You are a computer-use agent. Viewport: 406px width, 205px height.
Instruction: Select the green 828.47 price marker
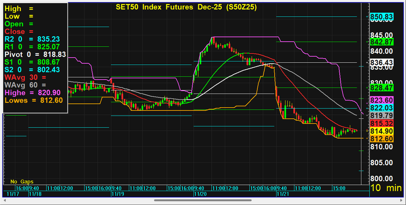[x=382, y=88]
